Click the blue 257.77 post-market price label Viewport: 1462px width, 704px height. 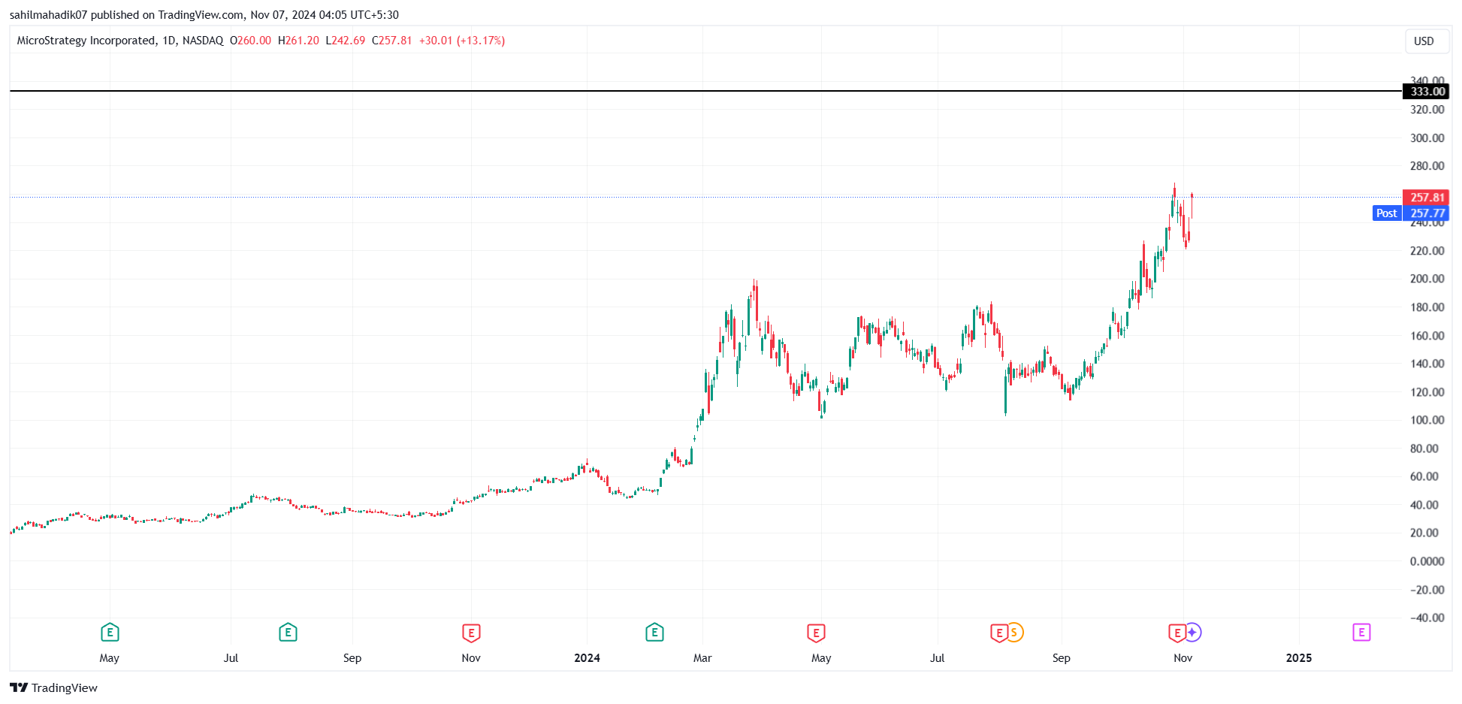pyautogui.click(x=1425, y=213)
